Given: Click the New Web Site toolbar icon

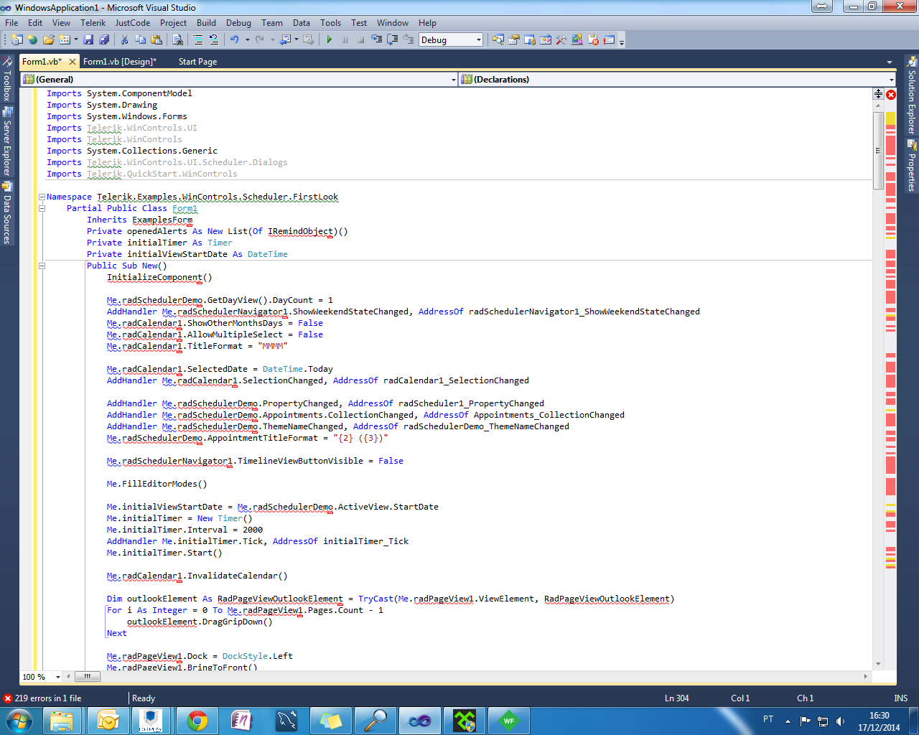Looking at the screenshot, I should pyautogui.click(x=32, y=40).
